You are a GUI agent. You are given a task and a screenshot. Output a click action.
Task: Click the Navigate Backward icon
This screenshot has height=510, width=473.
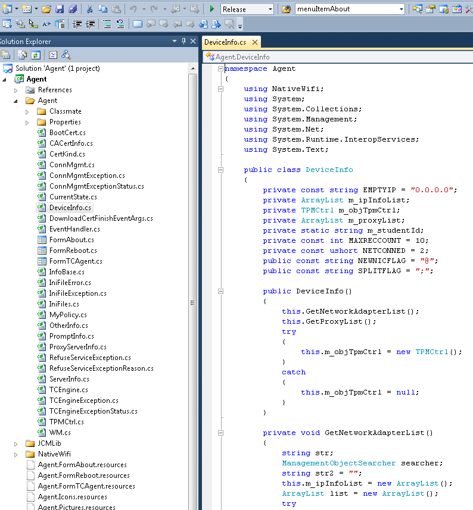point(175,9)
